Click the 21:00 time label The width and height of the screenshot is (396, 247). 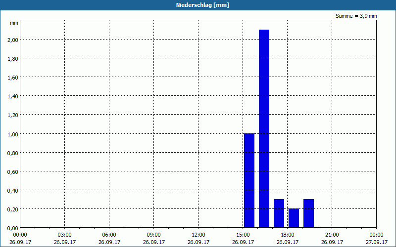(332, 235)
